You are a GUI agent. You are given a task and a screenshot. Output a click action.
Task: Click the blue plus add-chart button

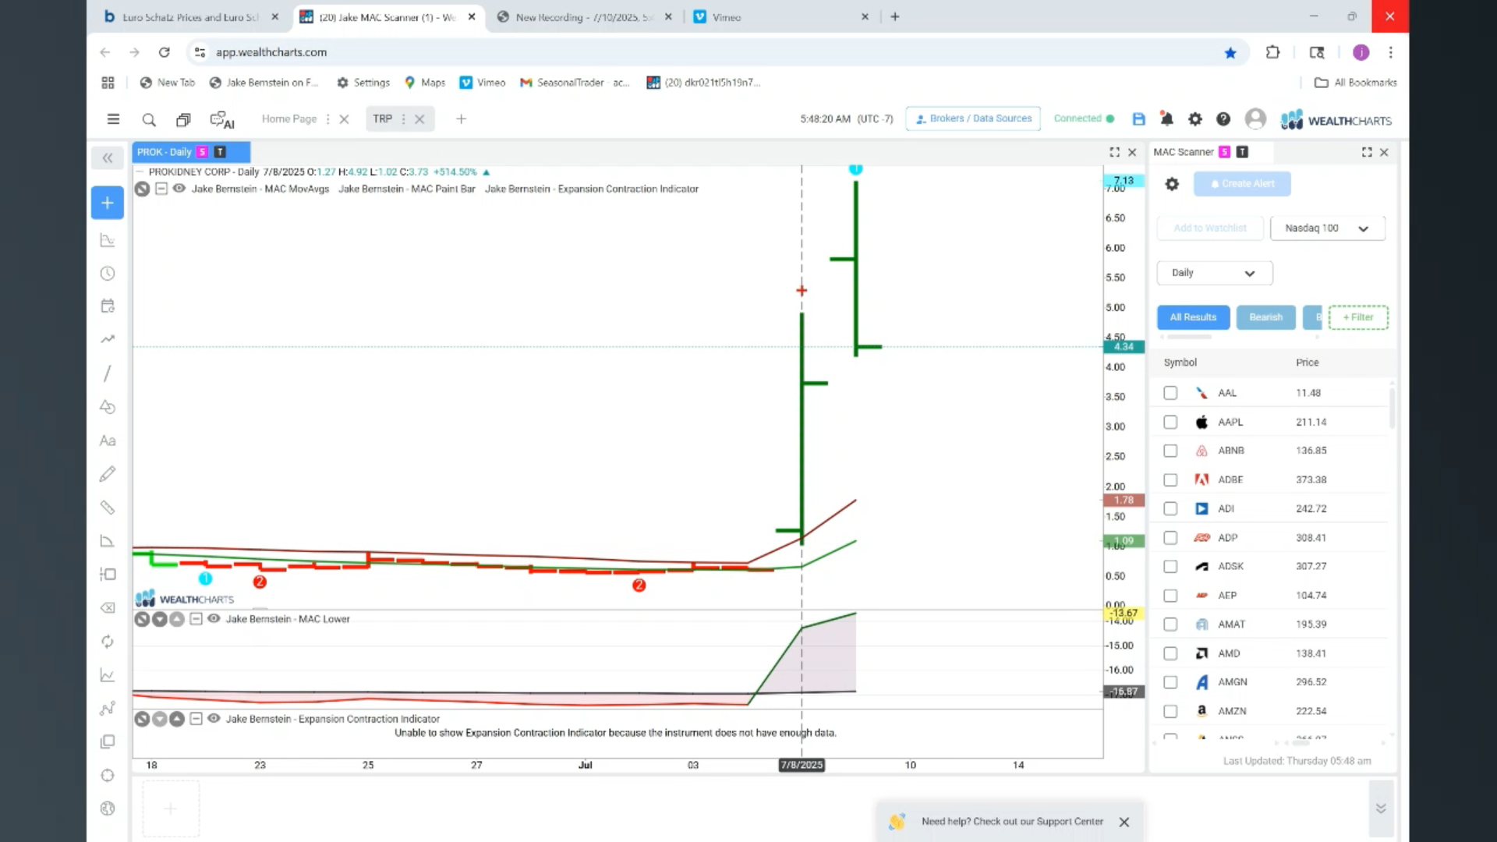108,203
